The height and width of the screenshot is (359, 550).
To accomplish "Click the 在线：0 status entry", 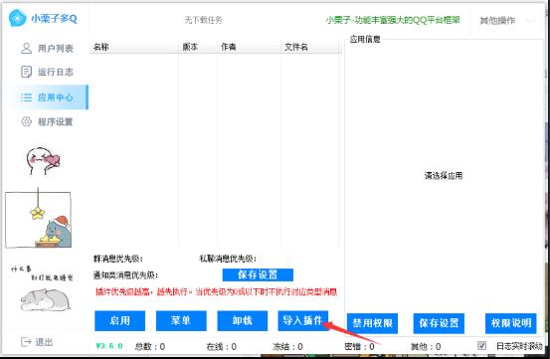I will 222,346.
